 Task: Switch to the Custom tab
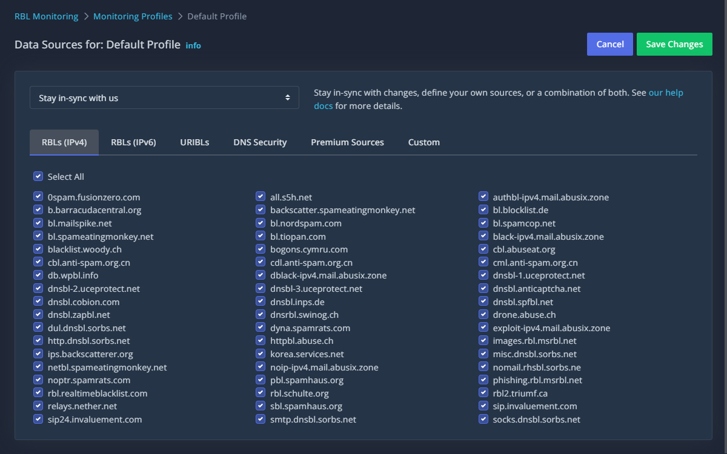(x=423, y=142)
